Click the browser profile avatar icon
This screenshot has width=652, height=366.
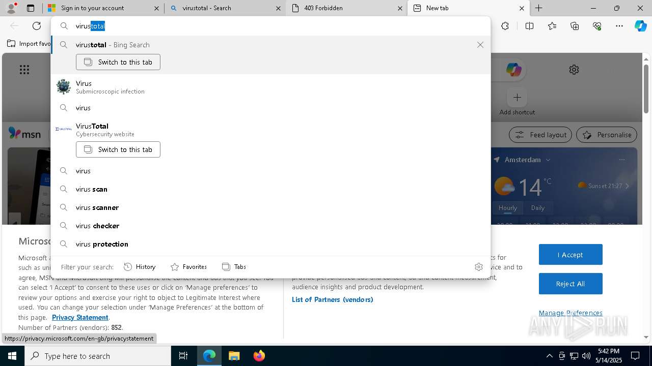[11, 8]
